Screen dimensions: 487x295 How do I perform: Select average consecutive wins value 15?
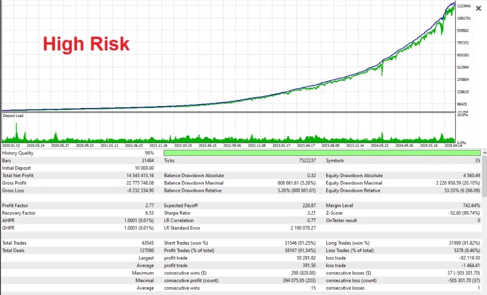[x=313, y=288]
